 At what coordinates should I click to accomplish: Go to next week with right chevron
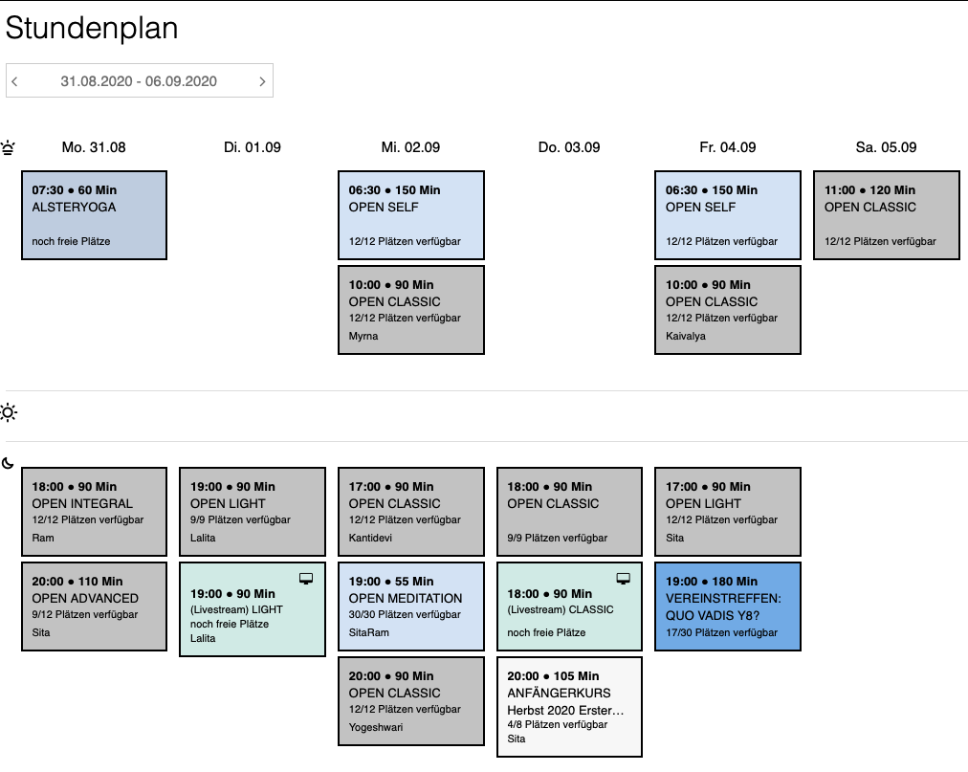tap(262, 81)
